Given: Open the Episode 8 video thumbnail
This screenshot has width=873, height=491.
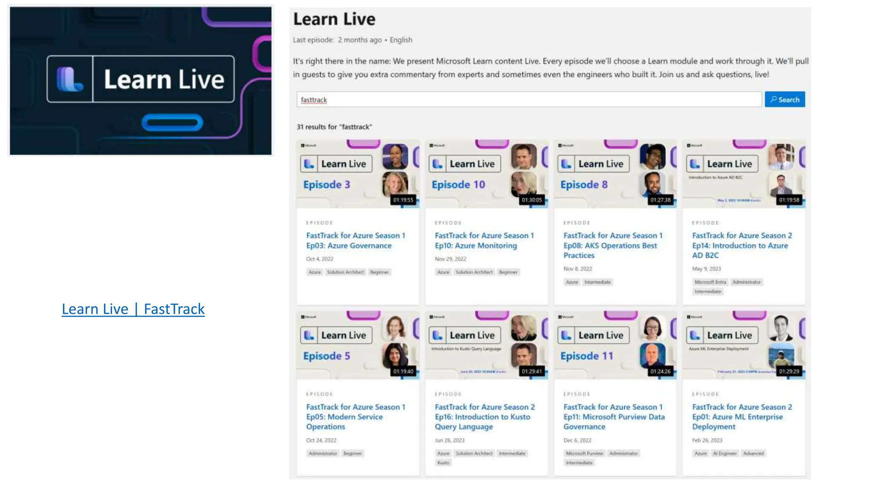Looking at the screenshot, I should [x=615, y=174].
